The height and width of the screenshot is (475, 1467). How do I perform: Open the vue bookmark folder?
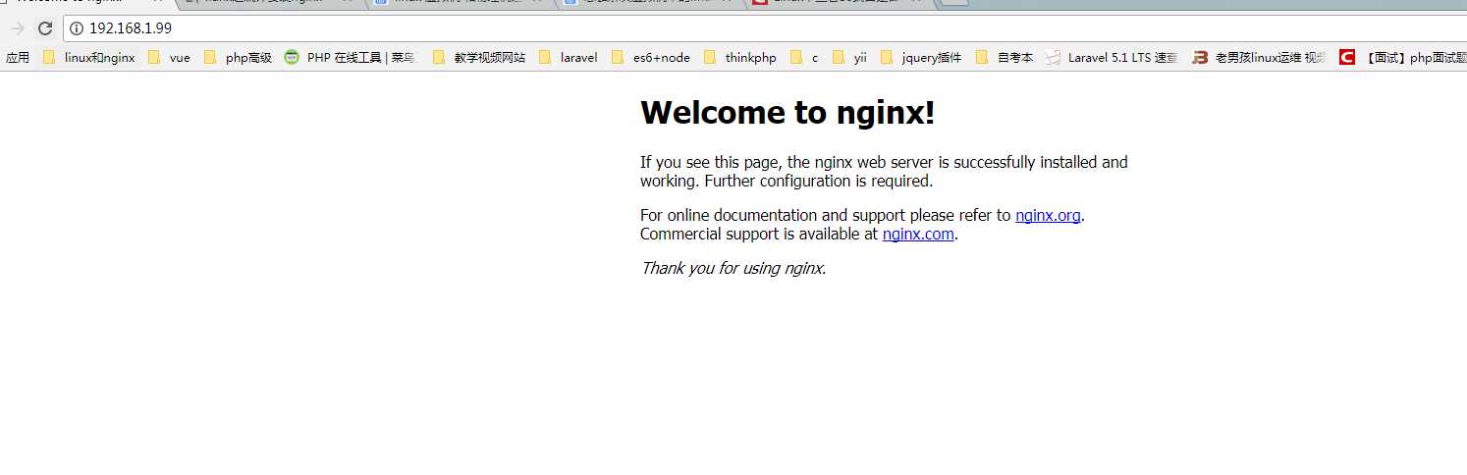coord(169,58)
